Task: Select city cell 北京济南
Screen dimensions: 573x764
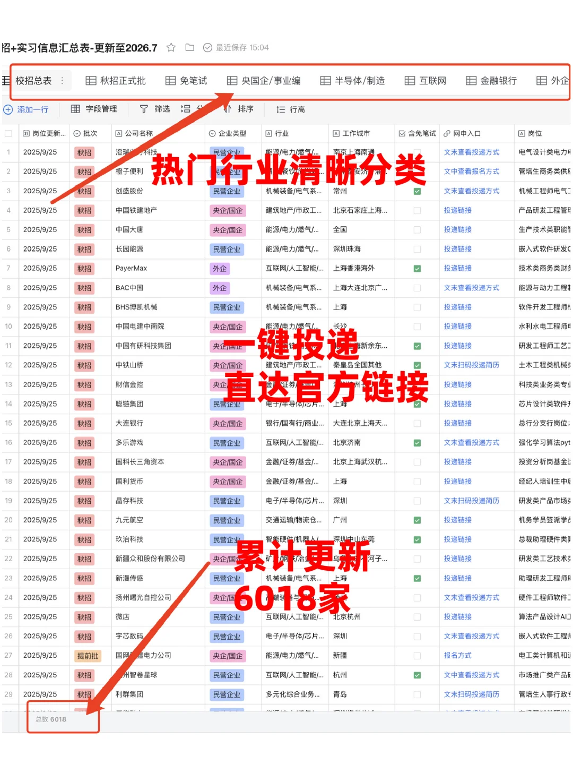Action: click(x=361, y=443)
